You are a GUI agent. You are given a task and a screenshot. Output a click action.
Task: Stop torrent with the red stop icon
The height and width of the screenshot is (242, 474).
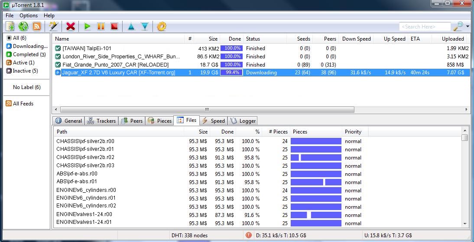pos(114,26)
